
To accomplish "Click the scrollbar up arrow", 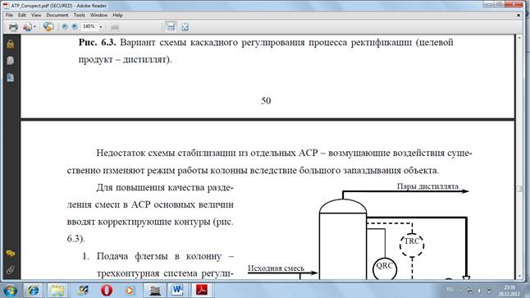I will pyautogui.click(x=519, y=38).
